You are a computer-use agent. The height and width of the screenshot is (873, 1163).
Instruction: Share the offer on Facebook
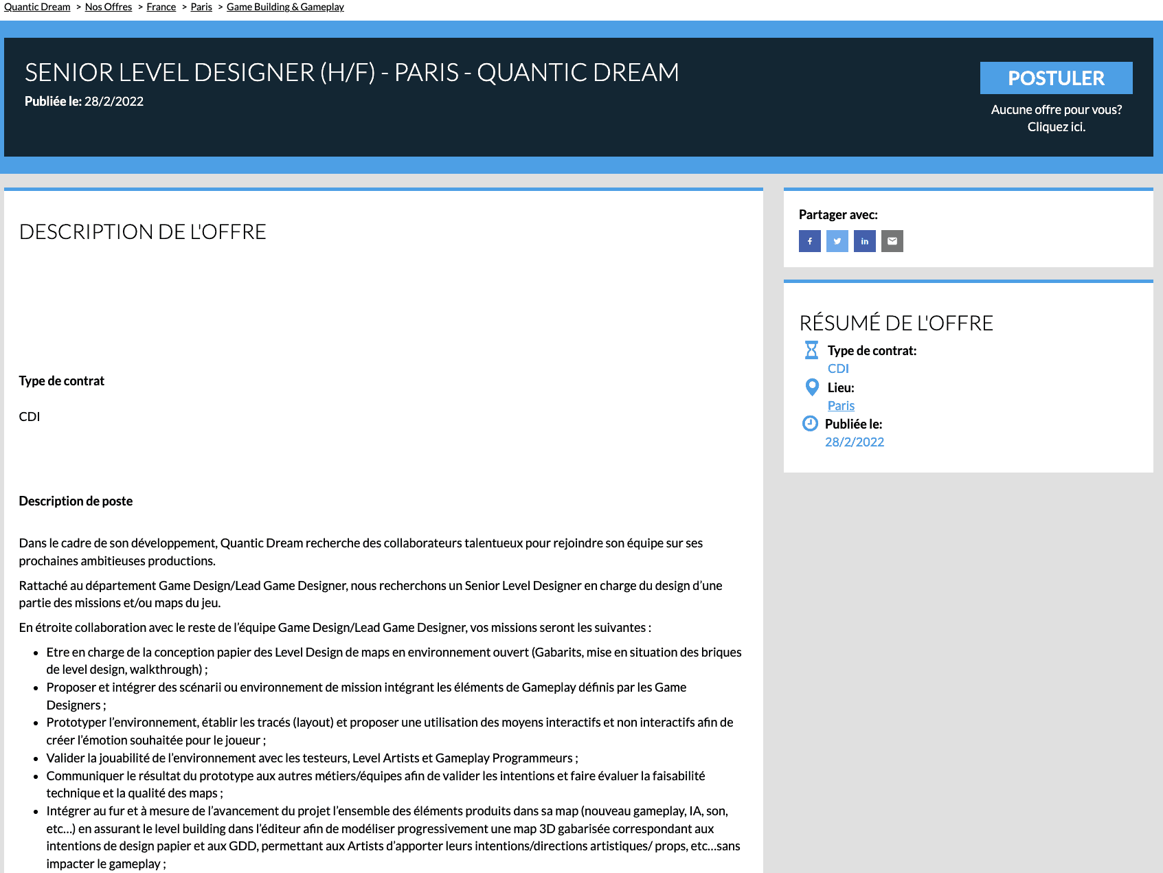pos(809,241)
